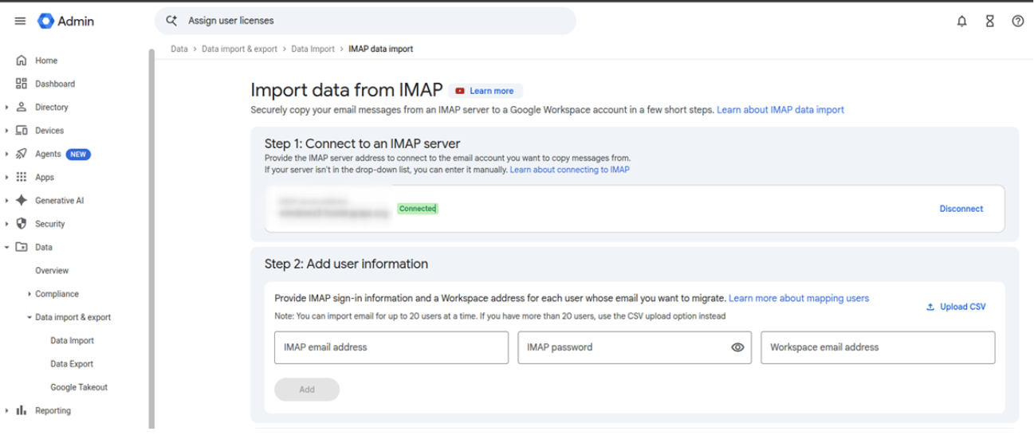Image resolution: width=1034 pixels, height=435 pixels.
Task: Focus the Workspace email address field
Action: point(878,347)
